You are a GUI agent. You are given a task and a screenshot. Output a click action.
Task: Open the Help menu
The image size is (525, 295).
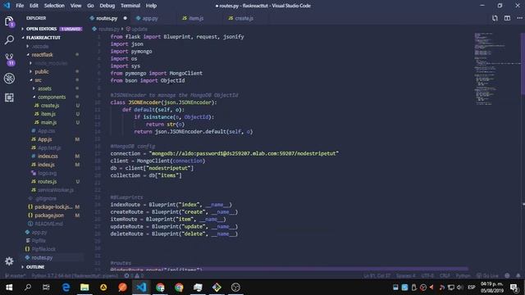[151, 6]
